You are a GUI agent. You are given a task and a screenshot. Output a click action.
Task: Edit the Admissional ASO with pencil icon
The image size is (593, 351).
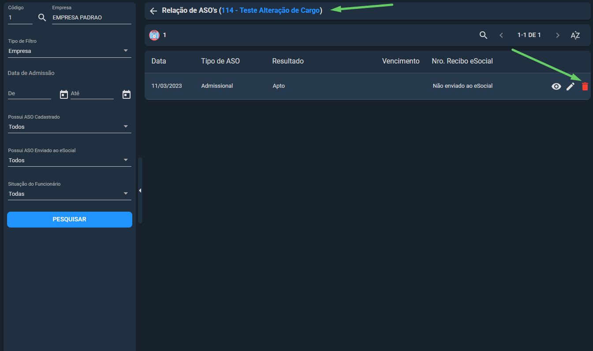[x=571, y=86]
